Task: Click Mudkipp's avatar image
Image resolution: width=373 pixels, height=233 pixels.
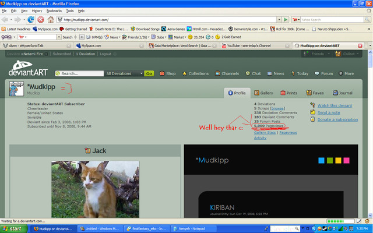Action: coord(16,89)
